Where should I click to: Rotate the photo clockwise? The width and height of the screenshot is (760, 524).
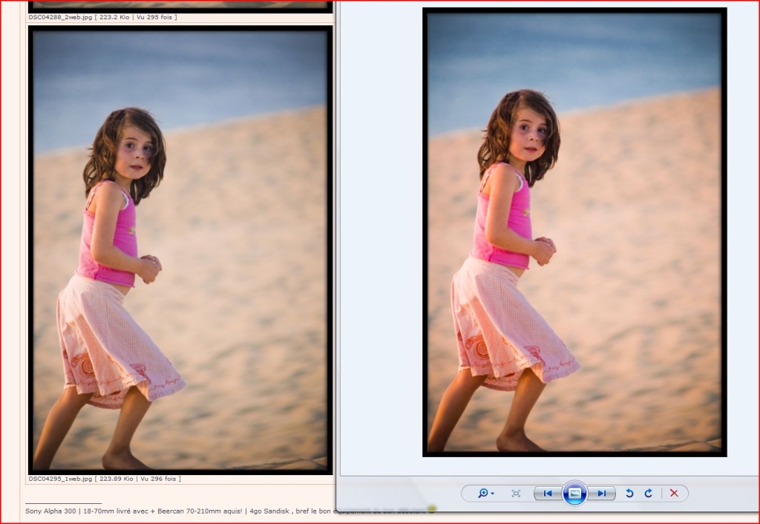[648, 494]
